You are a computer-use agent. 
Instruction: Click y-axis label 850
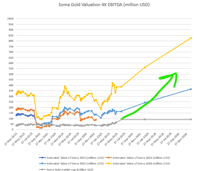click(11, 35)
